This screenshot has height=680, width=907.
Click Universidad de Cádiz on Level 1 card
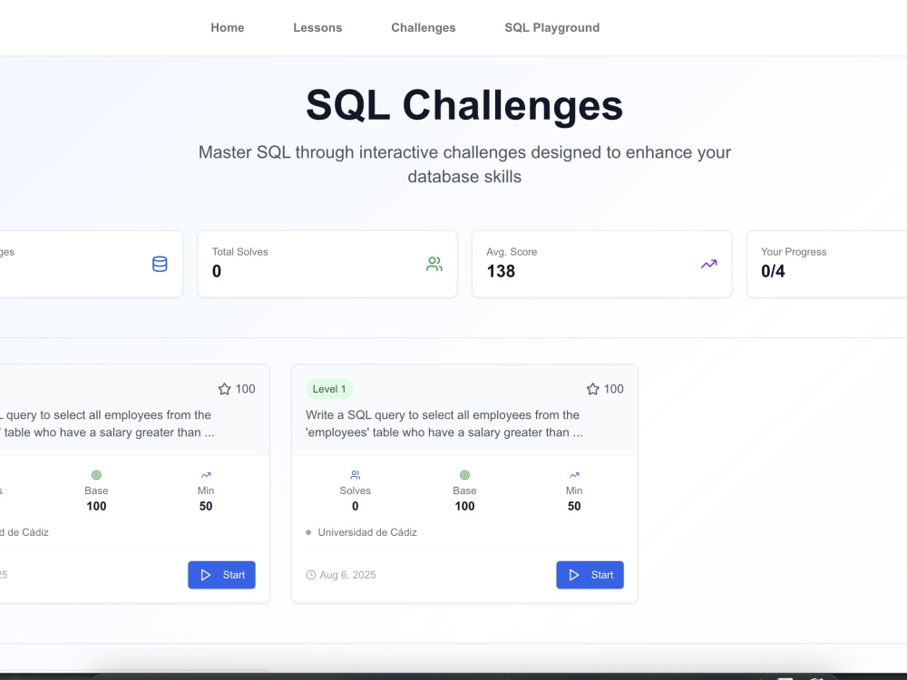tap(367, 532)
